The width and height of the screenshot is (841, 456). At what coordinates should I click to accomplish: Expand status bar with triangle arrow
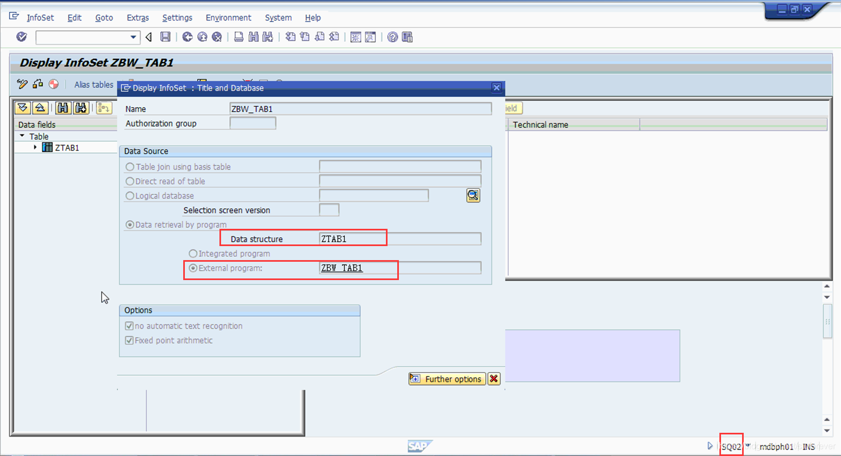710,446
